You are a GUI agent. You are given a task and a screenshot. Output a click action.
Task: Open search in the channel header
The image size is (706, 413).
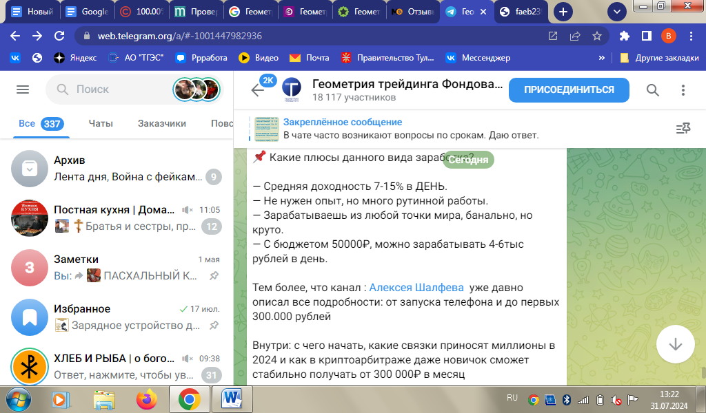pos(652,90)
